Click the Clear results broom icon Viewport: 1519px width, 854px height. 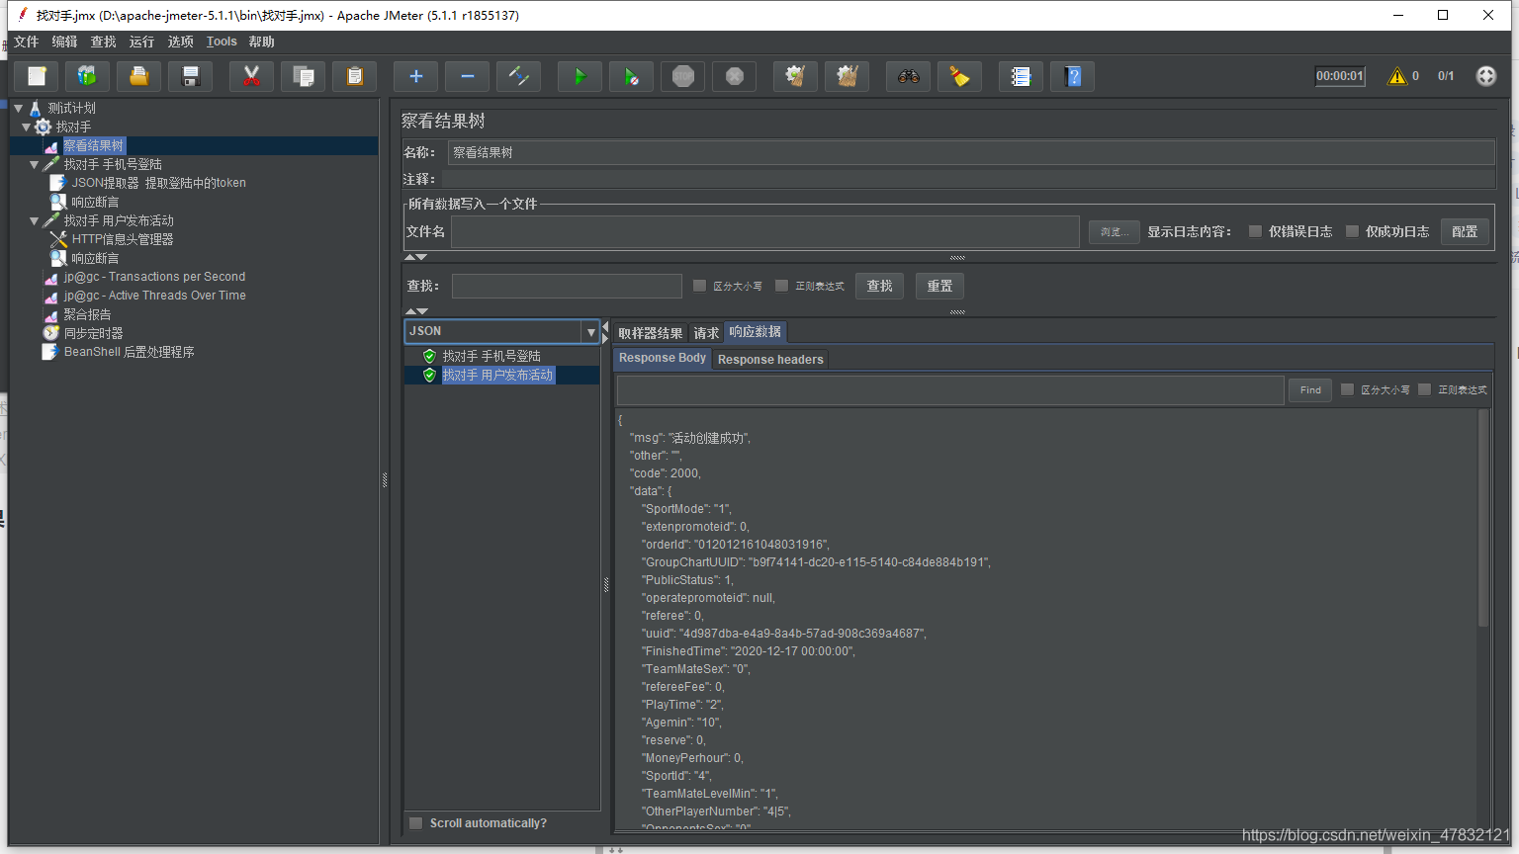796,76
